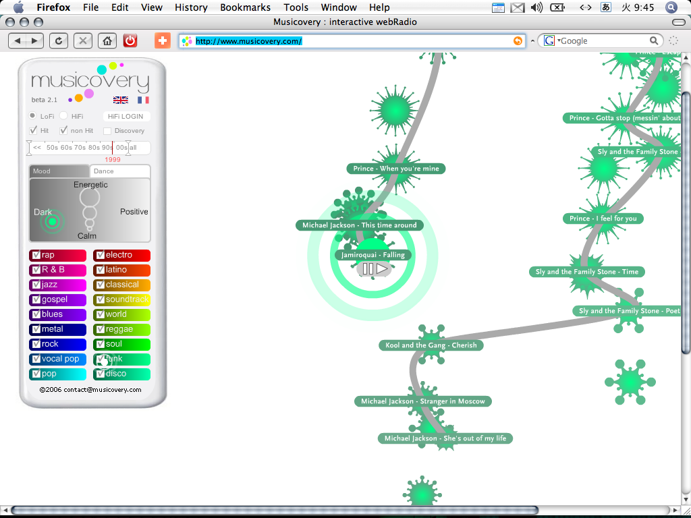Select the LoFi radio button
Image resolution: width=691 pixels, height=518 pixels.
point(32,115)
